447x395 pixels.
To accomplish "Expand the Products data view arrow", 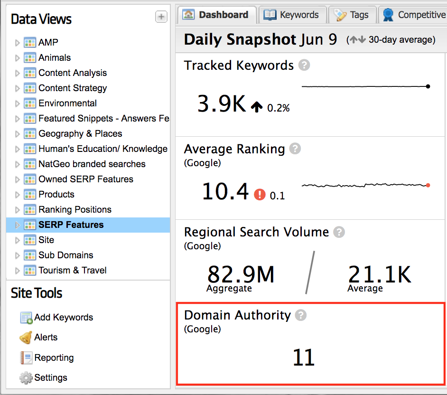I will click(18, 195).
